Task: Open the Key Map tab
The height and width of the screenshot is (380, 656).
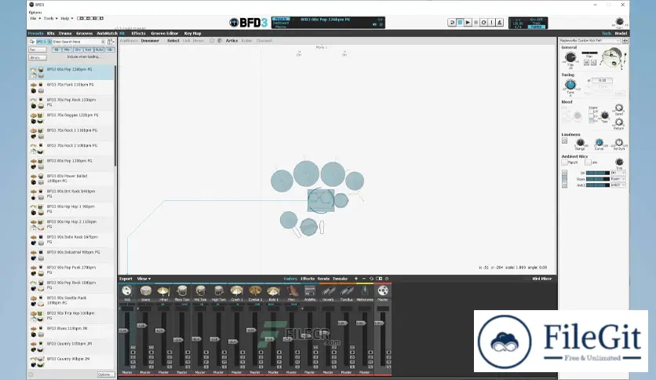Action: tap(192, 34)
